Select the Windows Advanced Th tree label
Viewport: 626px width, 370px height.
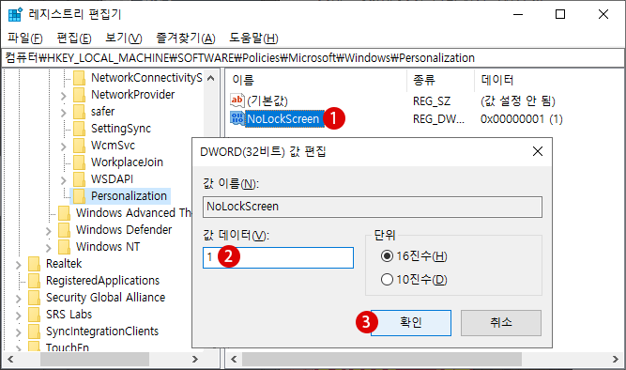click(x=134, y=213)
